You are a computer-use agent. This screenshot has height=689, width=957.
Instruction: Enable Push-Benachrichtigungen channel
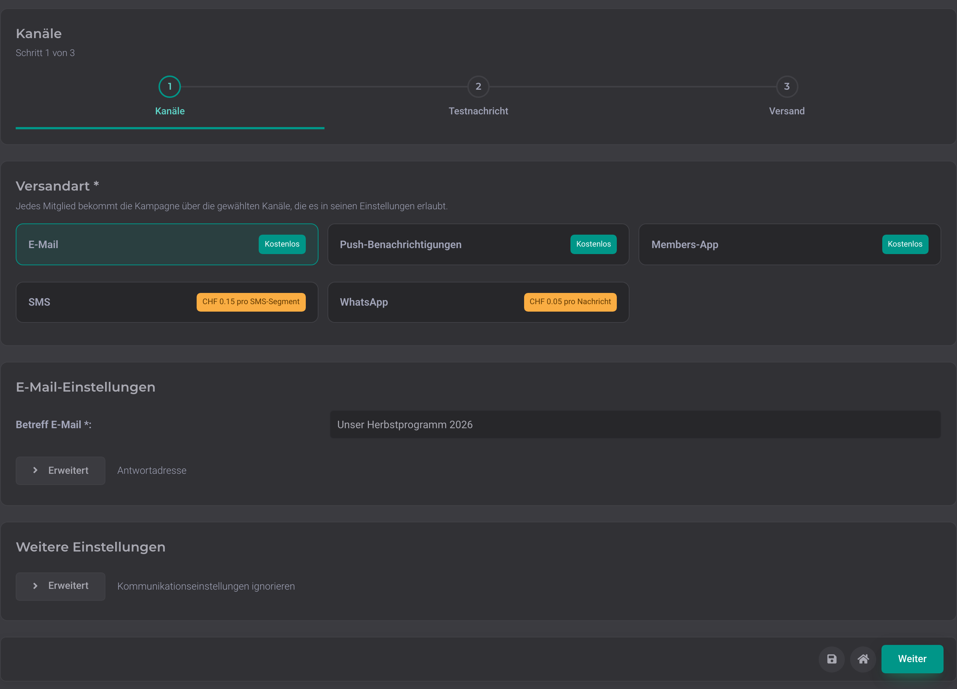[478, 244]
